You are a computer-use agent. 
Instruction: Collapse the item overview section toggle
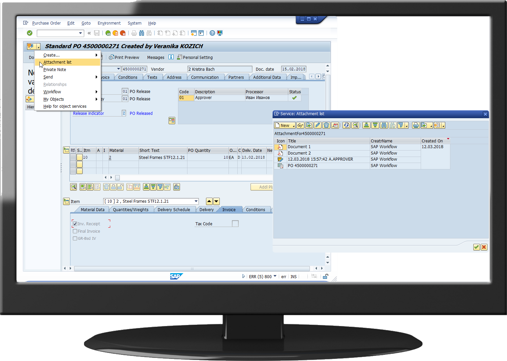point(66,150)
